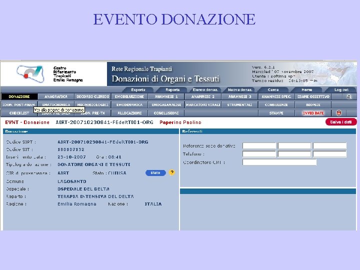Viewport: 360px width, 270px height.
Task: Click the Comune value LAGOSANTO
Action: click(x=72, y=181)
